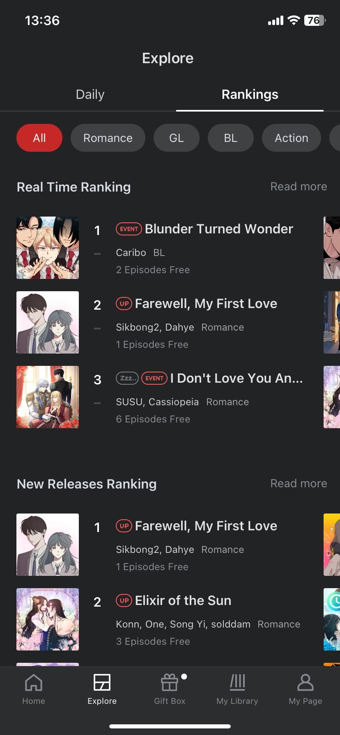Switch to the Rankings tab
Screen dimensions: 340x735
point(250,94)
